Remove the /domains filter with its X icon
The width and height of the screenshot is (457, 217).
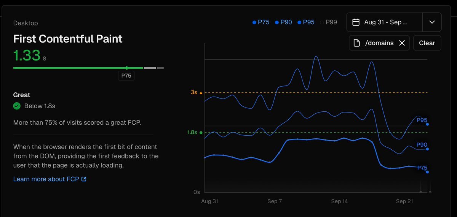(x=402, y=43)
